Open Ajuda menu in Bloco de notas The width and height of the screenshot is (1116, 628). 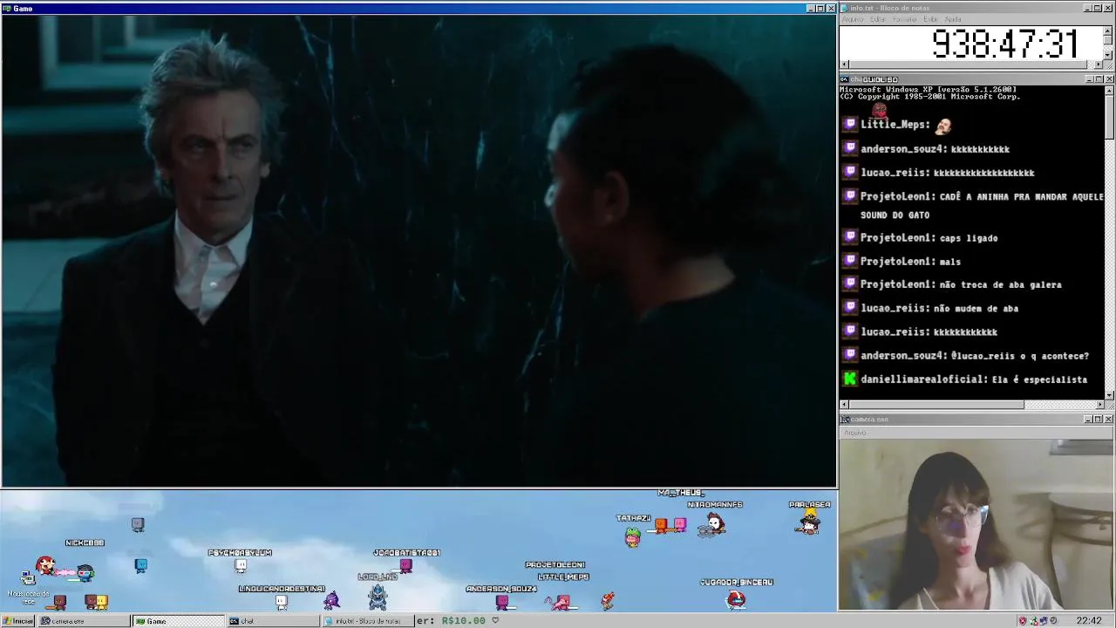[953, 19]
